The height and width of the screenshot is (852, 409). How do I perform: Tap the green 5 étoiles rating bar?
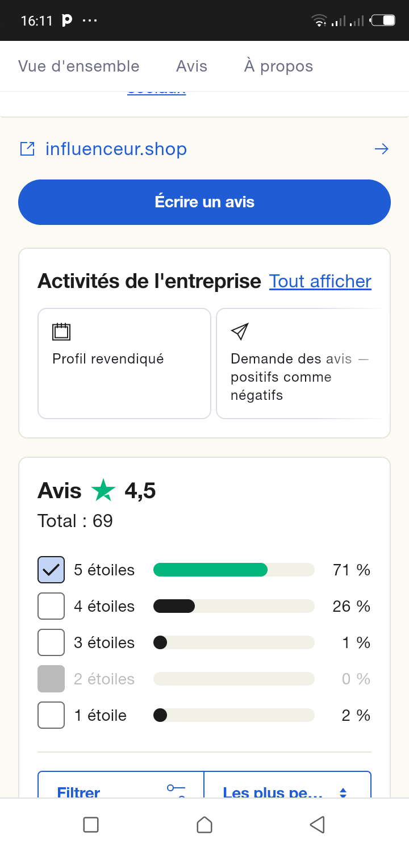pos(210,570)
